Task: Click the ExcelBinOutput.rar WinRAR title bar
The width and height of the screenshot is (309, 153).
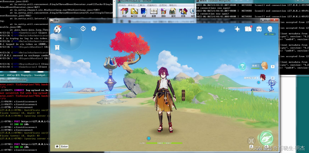Action: tap(156, 1)
